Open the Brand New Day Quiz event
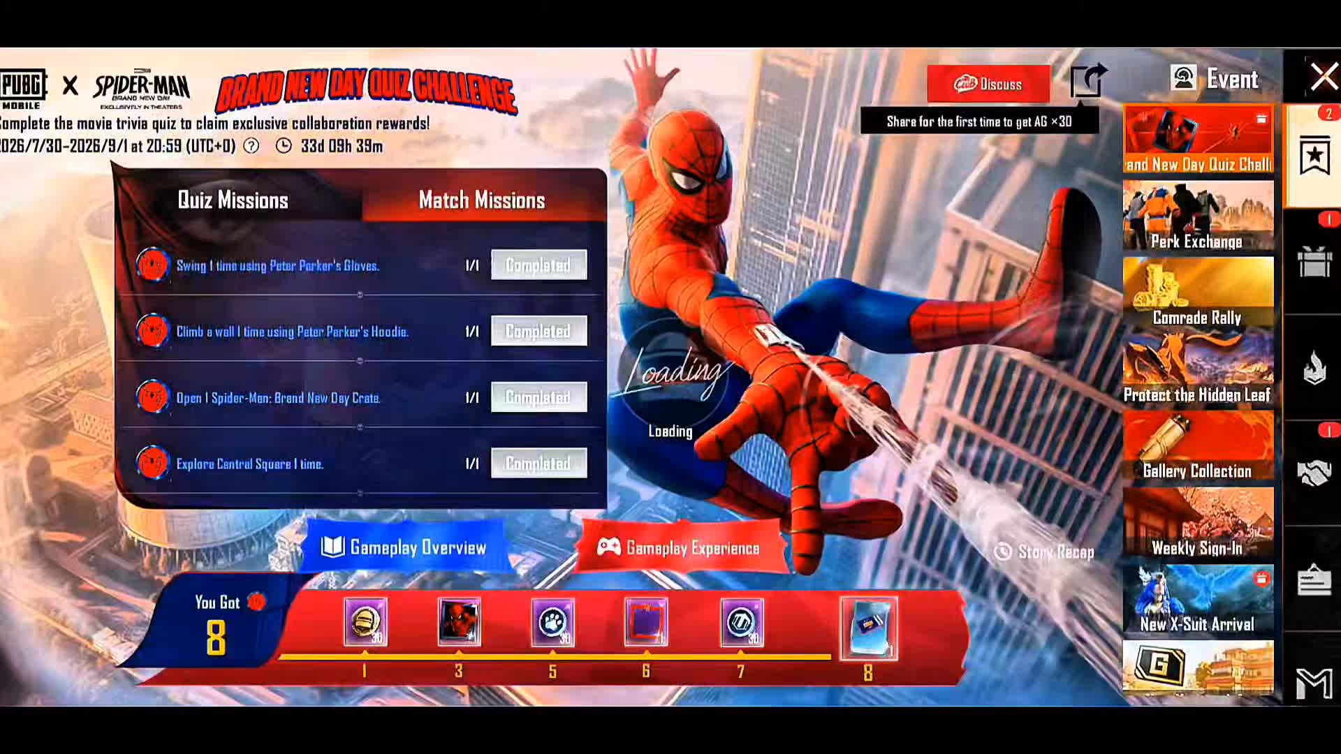This screenshot has width=1341, height=754. [1199, 139]
